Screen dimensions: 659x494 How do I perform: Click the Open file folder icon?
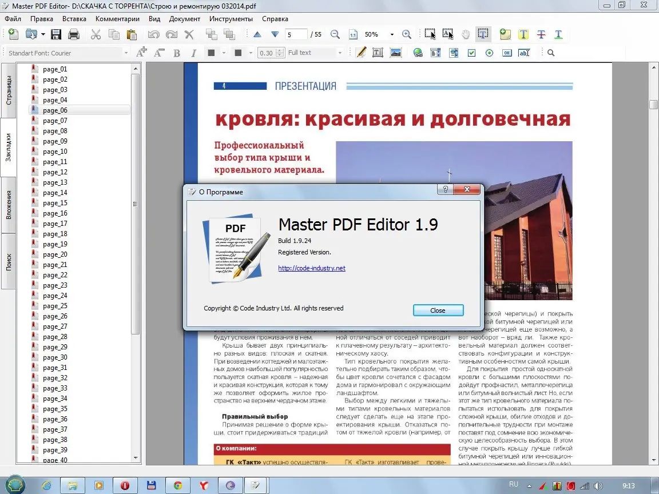click(31, 34)
